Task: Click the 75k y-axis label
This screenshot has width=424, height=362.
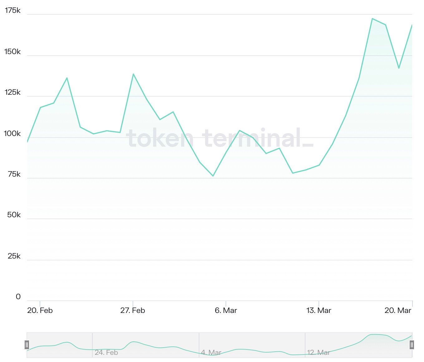Action: [14, 174]
